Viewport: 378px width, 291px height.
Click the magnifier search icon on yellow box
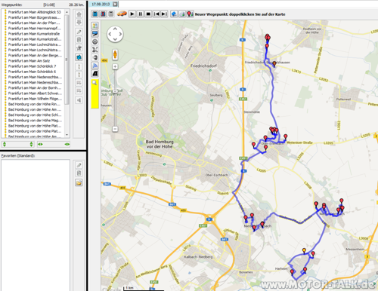click(x=94, y=83)
